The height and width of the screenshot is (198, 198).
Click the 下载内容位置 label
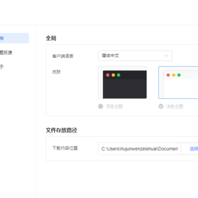(x=65, y=148)
